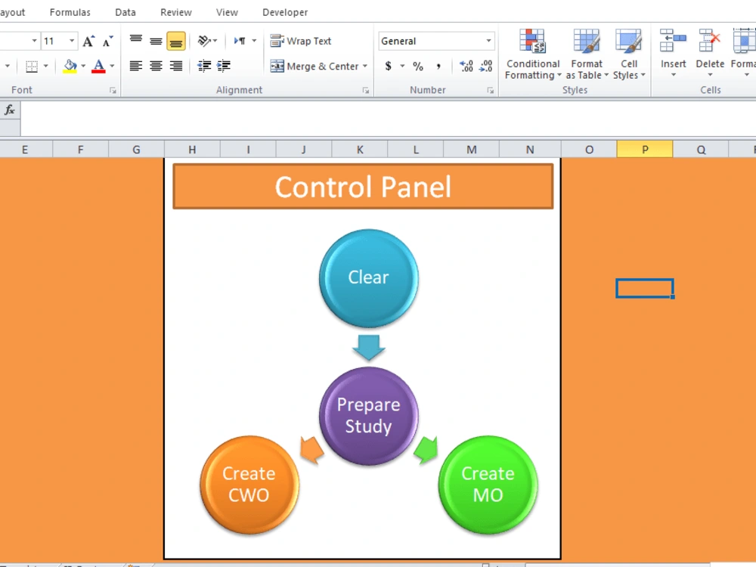Open Conditional Formatting menu
756x567 pixels.
coord(533,54)
